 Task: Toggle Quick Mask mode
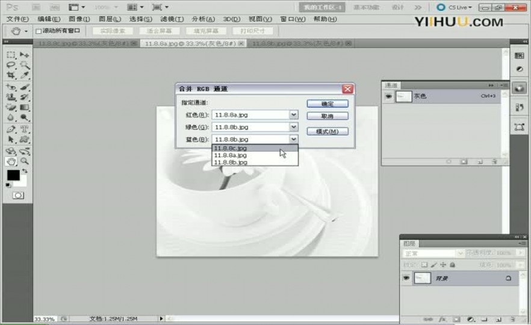click(x=18, y=196)
